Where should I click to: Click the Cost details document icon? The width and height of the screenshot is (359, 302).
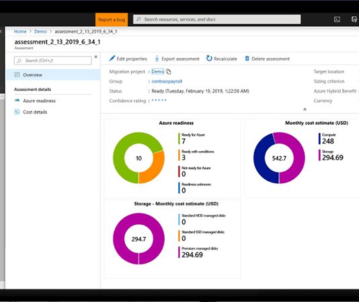click(17, 112)
